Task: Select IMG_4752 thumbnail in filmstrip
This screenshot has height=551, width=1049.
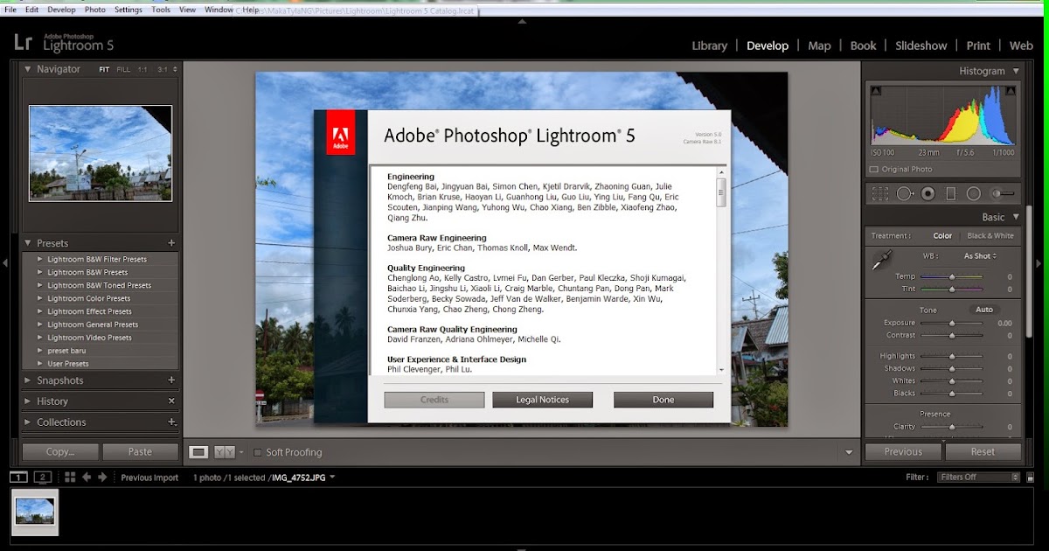Action: coord(36,512)
